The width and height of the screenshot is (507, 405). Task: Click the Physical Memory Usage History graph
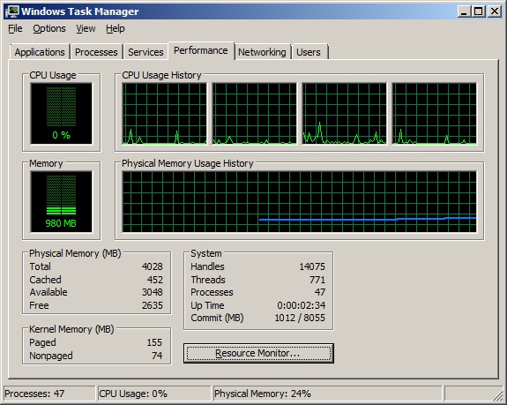coord(299,201)
